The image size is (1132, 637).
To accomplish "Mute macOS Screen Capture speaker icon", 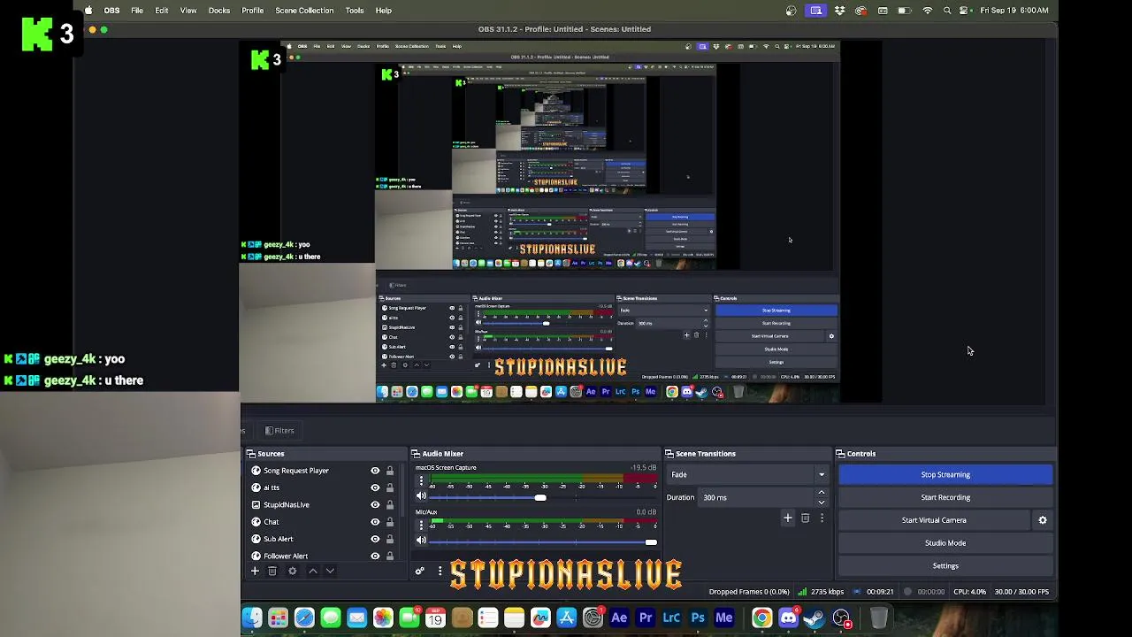I will click(421, 496).
